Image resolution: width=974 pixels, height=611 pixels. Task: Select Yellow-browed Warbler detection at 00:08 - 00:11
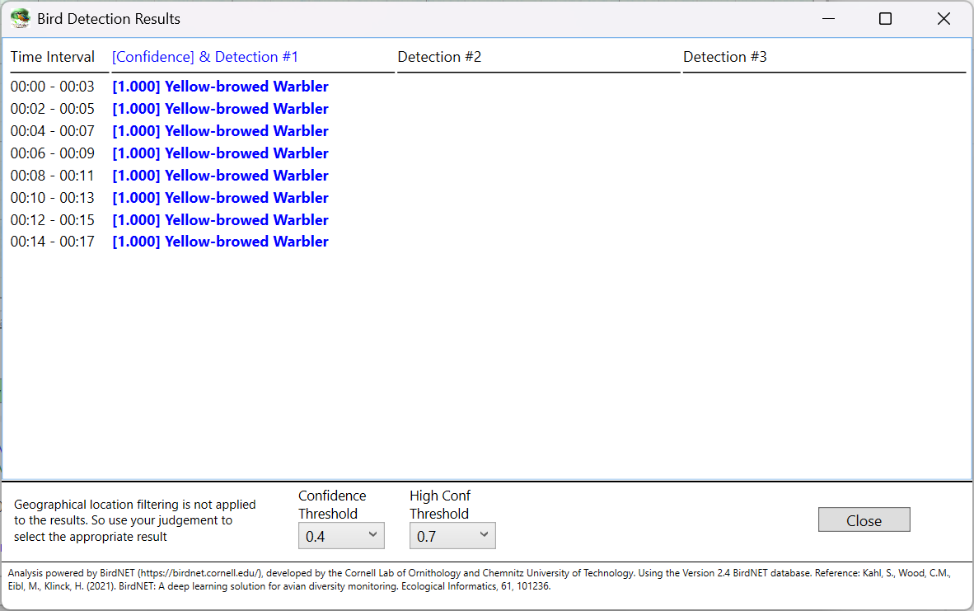click(220, 176)
